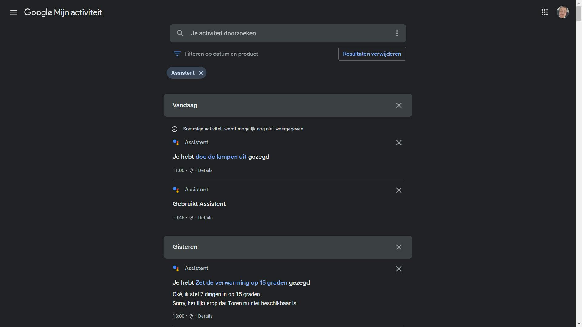The image size is (582, 327).
Task: Open "Zet de verwarming op 15 graden" link
Action: tap(241, 283)
